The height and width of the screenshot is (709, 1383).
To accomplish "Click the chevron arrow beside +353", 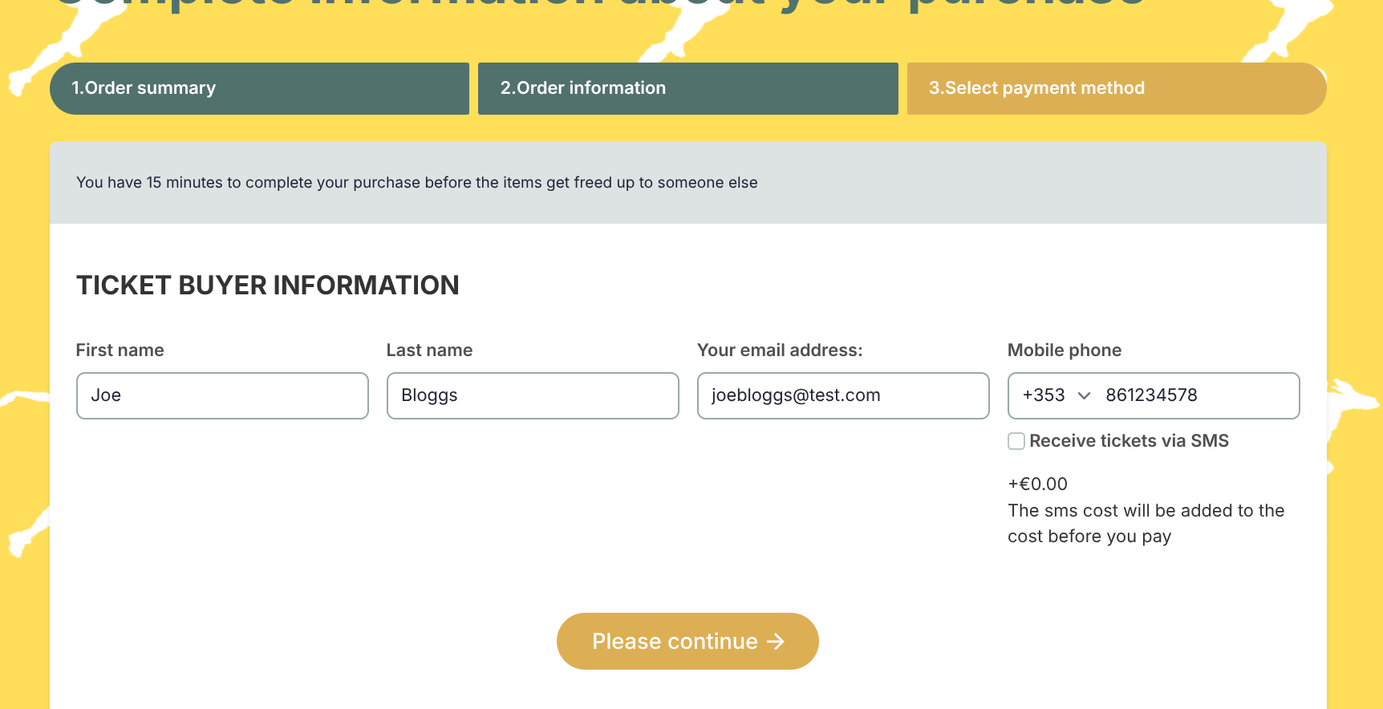I will (1084, 395).
